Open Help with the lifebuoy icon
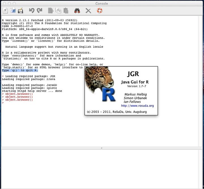204x189 pixels. click(100, 10)
